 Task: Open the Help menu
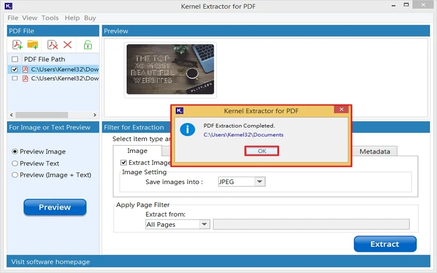coord(72,18)
